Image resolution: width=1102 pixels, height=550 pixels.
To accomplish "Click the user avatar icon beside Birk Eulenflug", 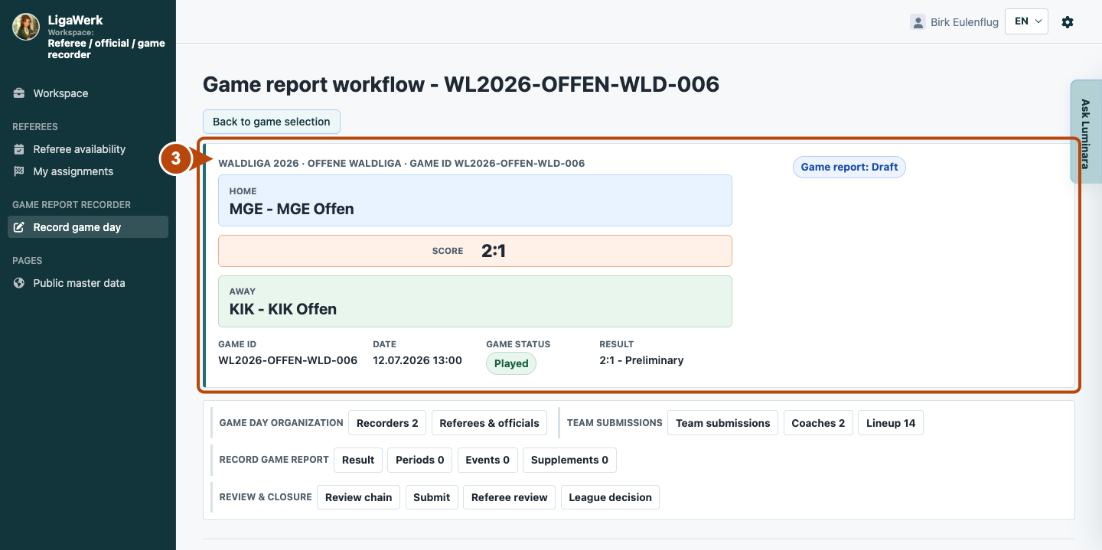I will (918, 22).
